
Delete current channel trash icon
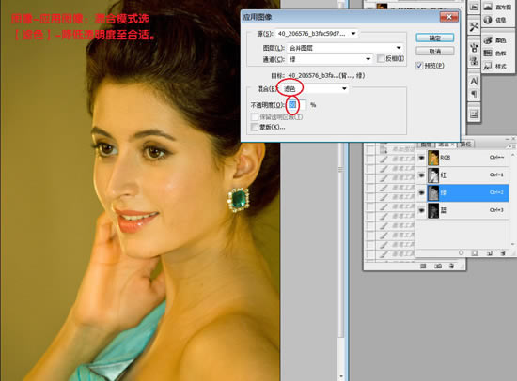pos(503,252)
